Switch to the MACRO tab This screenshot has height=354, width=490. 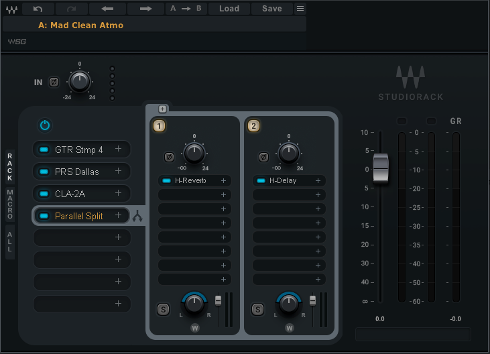pos(10,204)
